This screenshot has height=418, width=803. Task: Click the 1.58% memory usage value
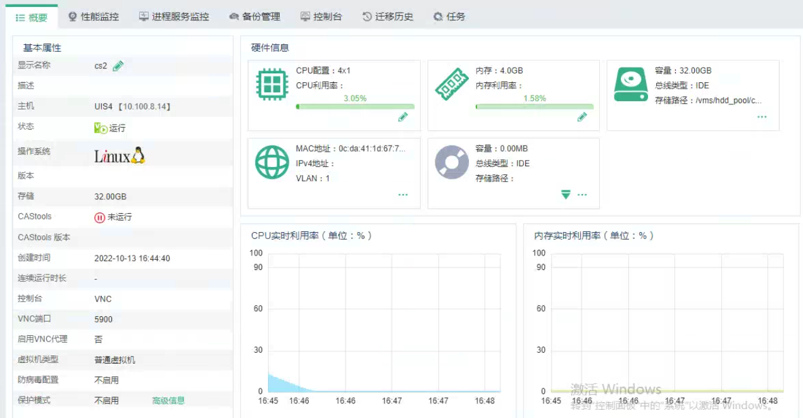pos(535,98)
